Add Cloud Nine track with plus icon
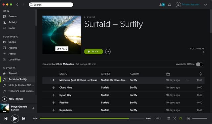212x124 pixels. [54, 87]
